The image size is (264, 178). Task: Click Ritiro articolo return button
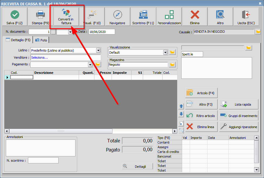point(201,116)
